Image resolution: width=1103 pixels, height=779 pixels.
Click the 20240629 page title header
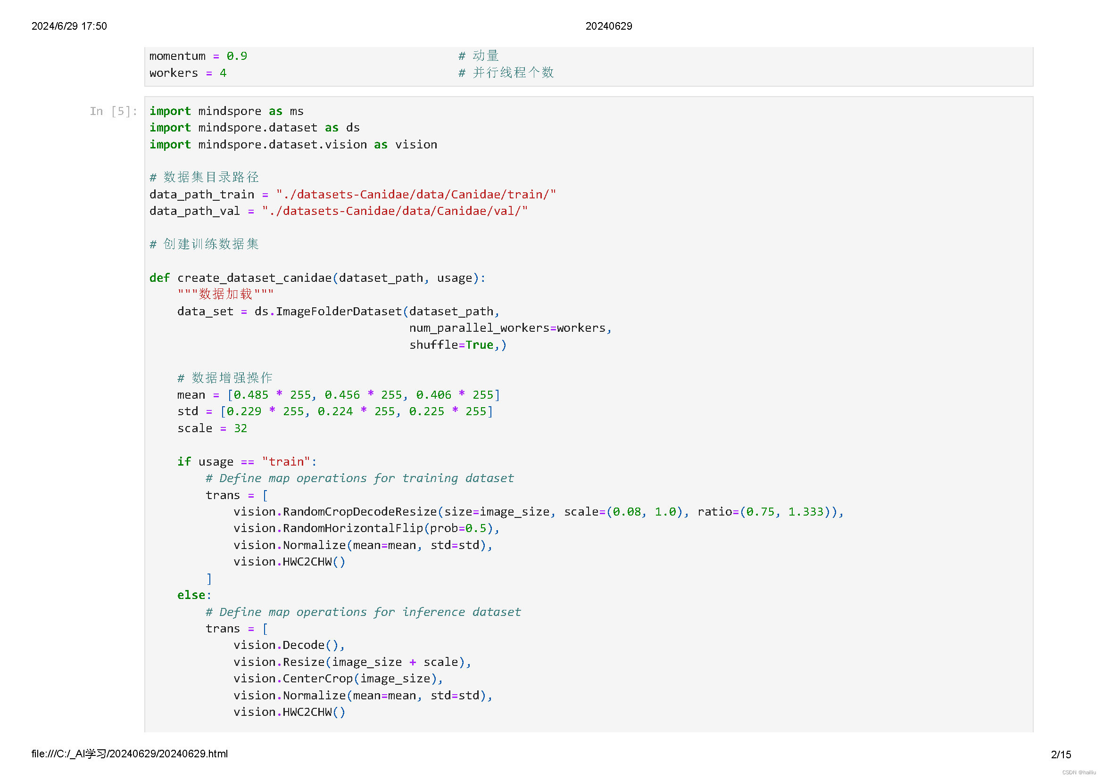(608, 26)
